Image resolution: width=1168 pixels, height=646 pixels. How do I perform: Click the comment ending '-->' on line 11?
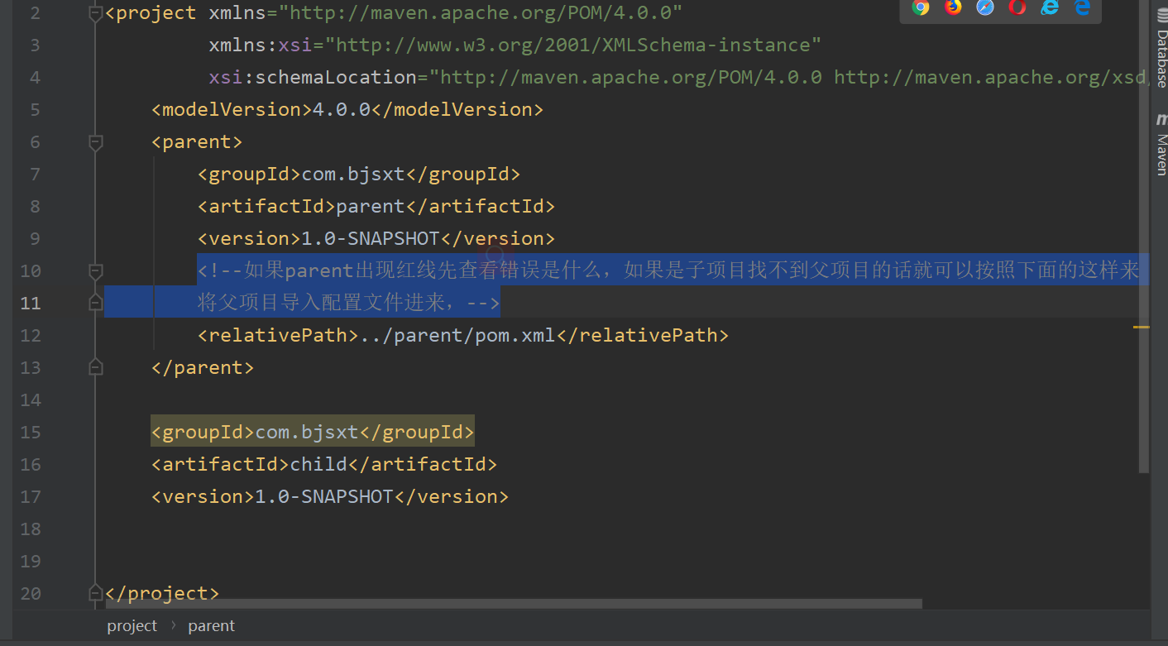click(483, 303)
